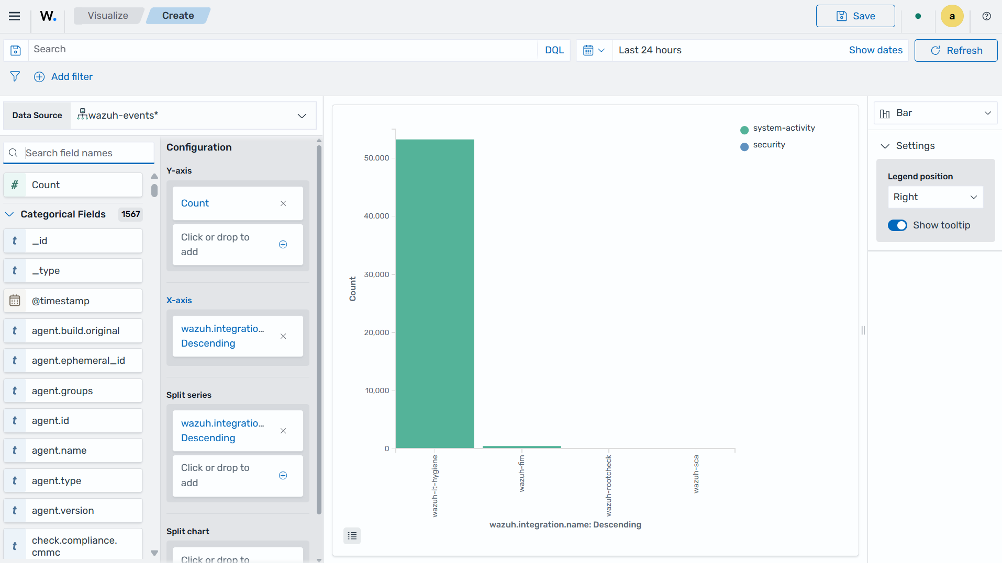Click the calendar icon of @timestamp field

pyautogui.click(x=15, y=301)
